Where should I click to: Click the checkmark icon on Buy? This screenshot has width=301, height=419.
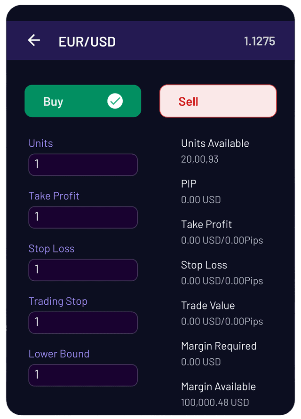click(x=115, y=101)
